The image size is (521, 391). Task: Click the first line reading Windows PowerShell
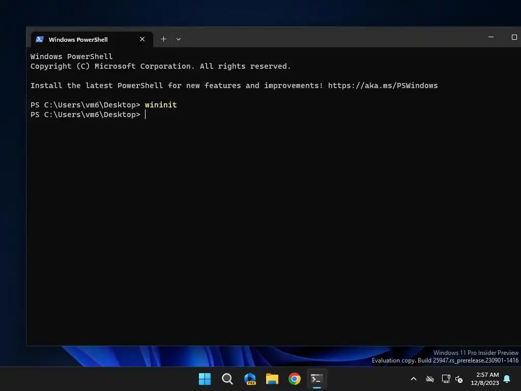tap(71, 57)
